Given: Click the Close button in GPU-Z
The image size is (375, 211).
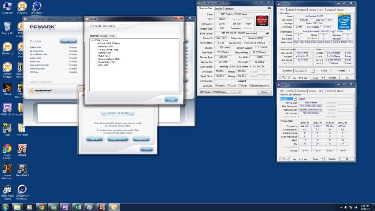Looking at the screenshot, I should [264, 92].
